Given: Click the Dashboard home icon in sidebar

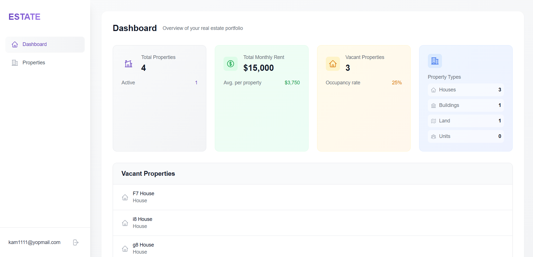Looking at the screenshot, I should pos(15,44).
